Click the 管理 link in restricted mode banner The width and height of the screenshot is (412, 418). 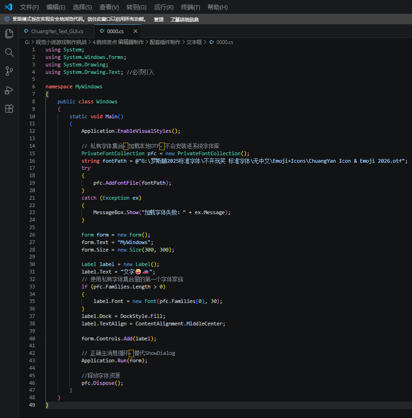(159, 20)
